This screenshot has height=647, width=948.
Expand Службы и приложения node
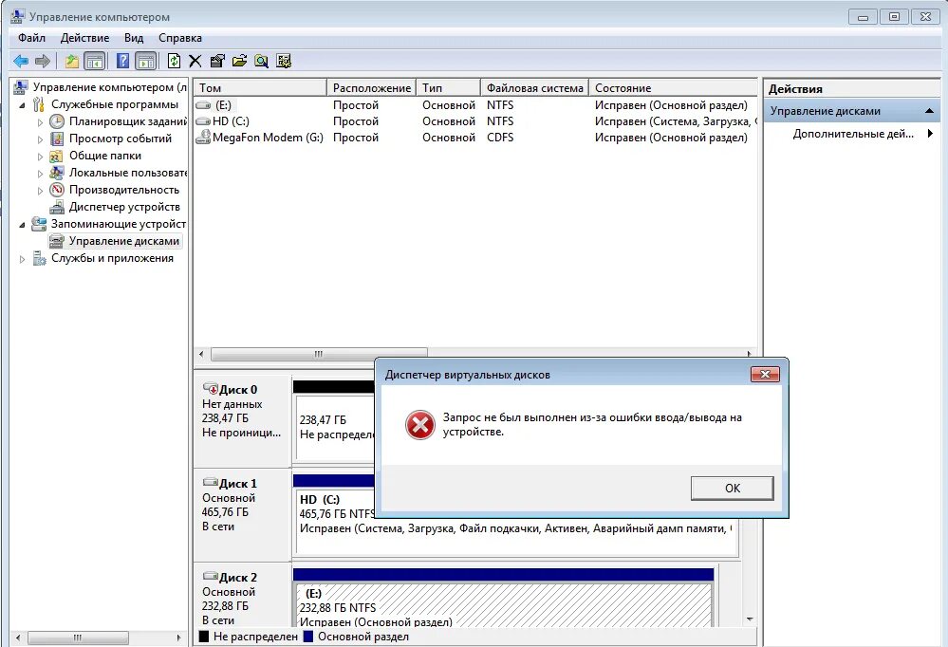click(23, 259)
